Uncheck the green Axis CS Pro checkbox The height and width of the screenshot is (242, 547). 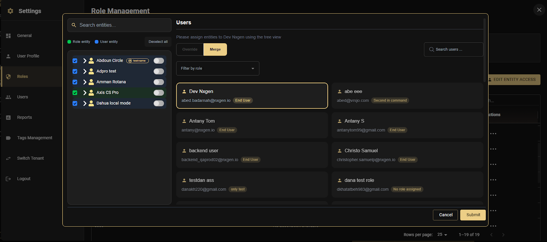click(x=75, y=93)
